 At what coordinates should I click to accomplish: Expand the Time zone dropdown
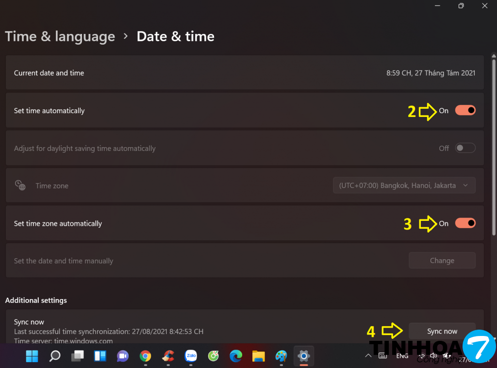point(404,185)
